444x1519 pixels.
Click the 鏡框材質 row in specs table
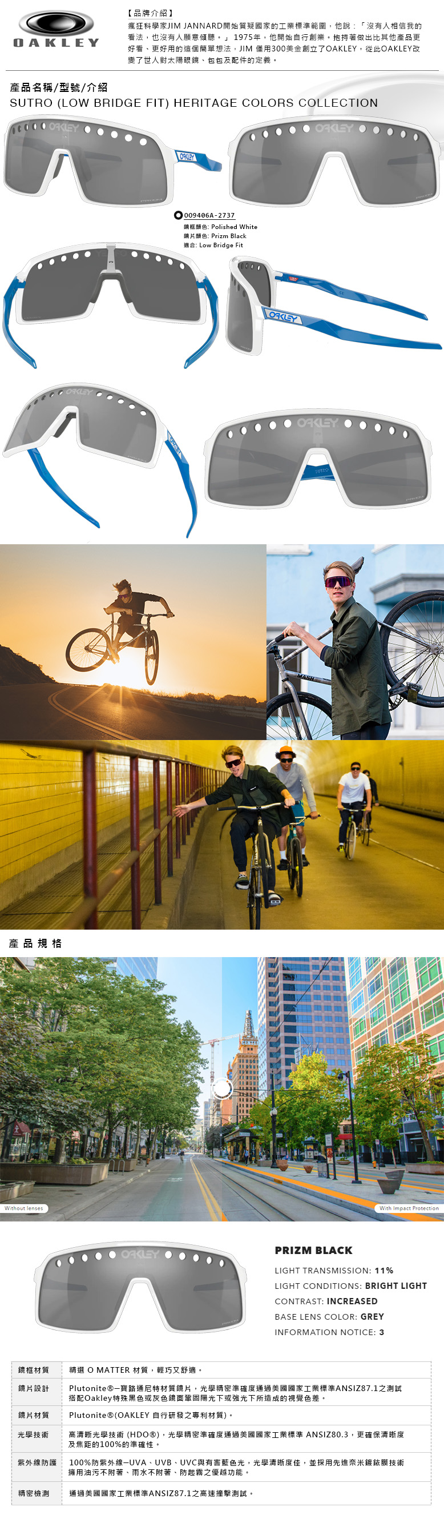pos(221,1370)
